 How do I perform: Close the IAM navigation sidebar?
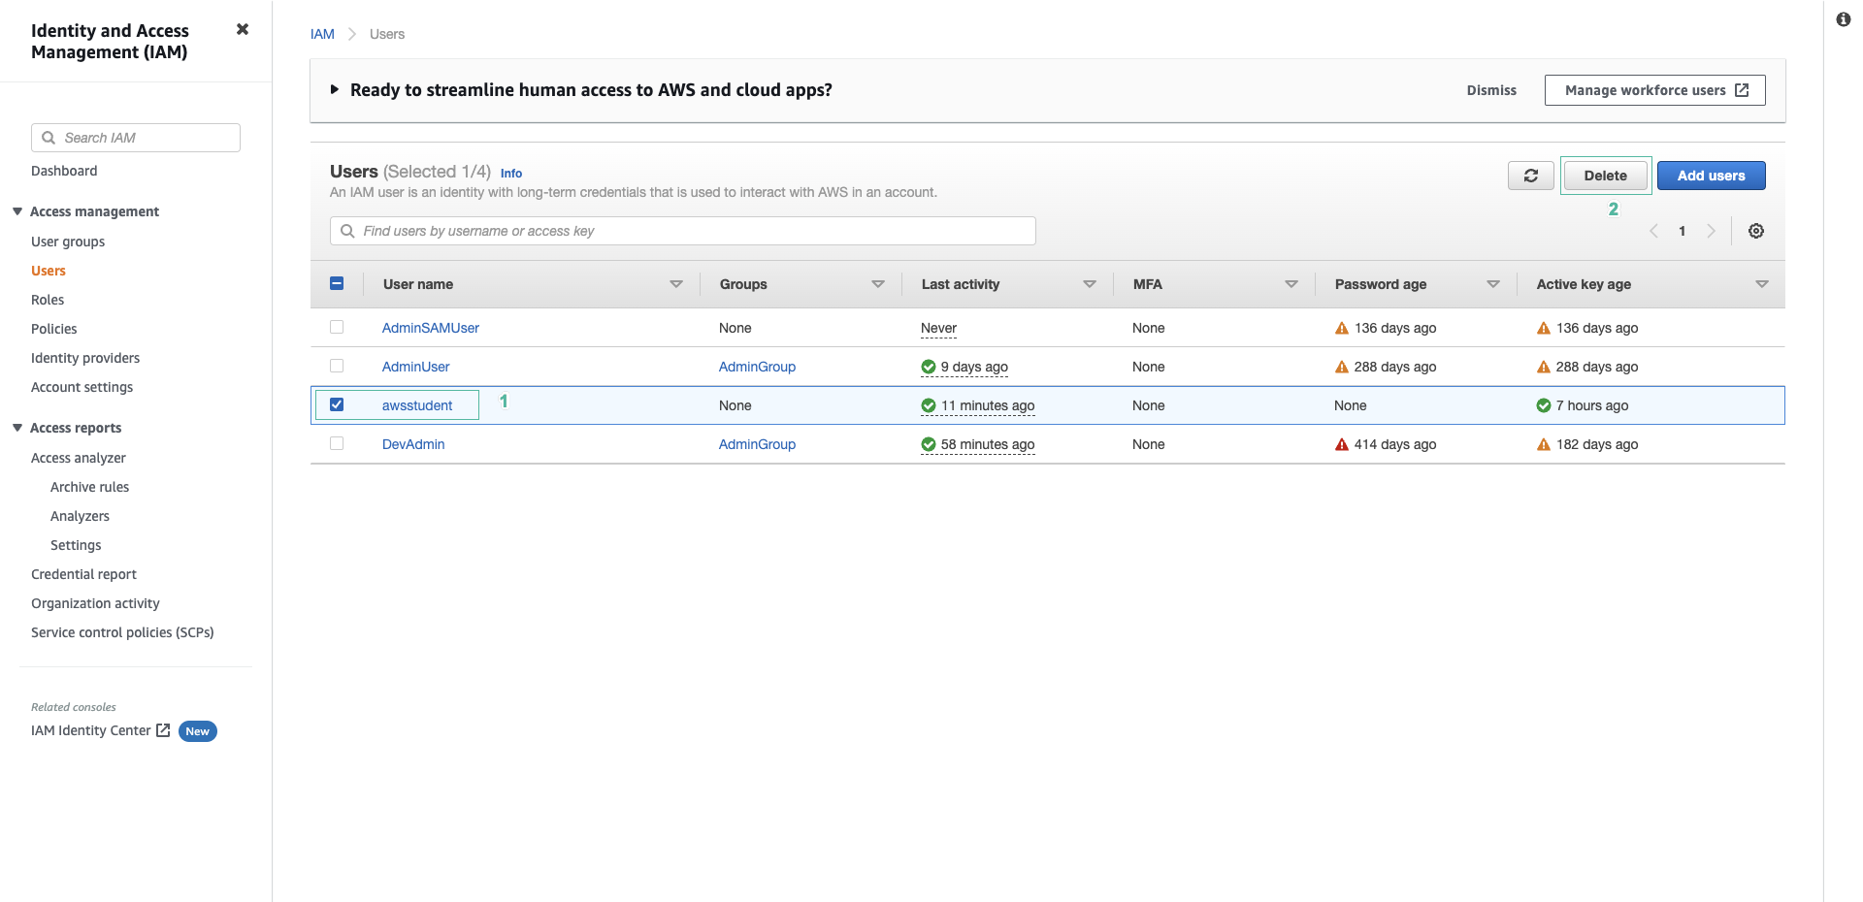point(243,29)
